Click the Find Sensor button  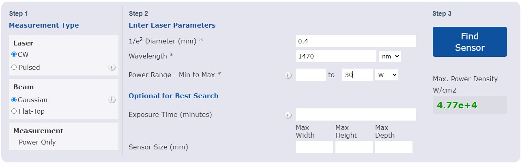[x=470, y=42]
